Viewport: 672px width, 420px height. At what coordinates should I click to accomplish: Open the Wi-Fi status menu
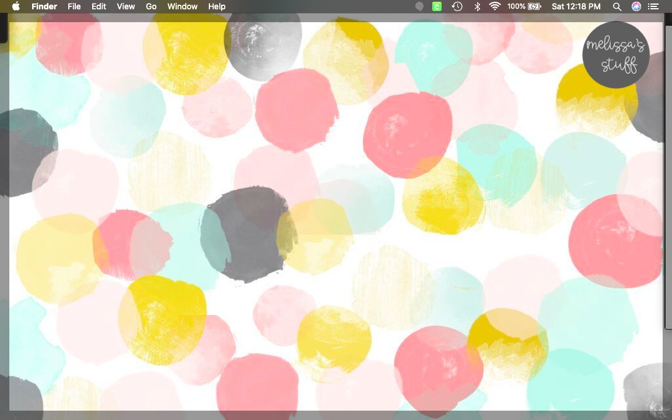click(495, 6)
